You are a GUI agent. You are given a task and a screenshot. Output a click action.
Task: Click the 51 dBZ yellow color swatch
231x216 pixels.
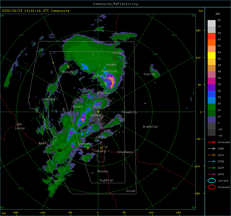click(x=211, y=55)
